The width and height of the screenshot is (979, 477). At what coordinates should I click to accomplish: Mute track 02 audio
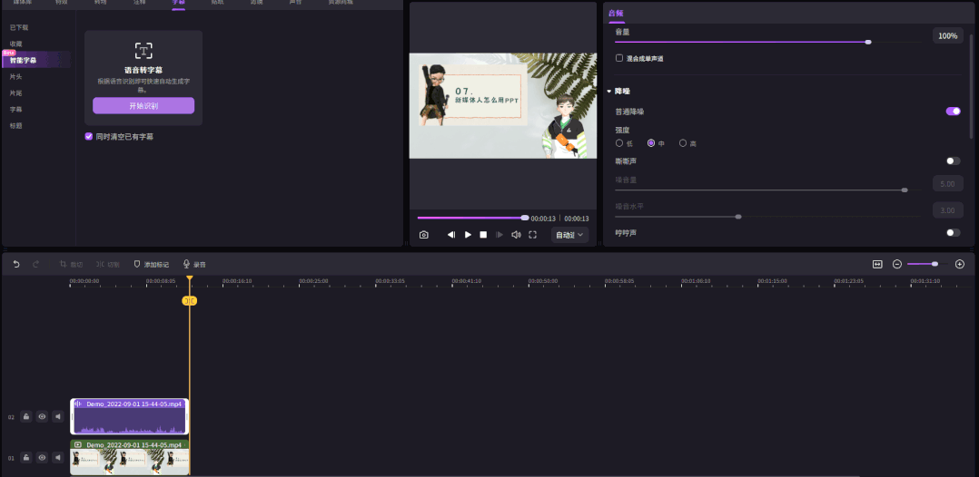tap(58, 416)
